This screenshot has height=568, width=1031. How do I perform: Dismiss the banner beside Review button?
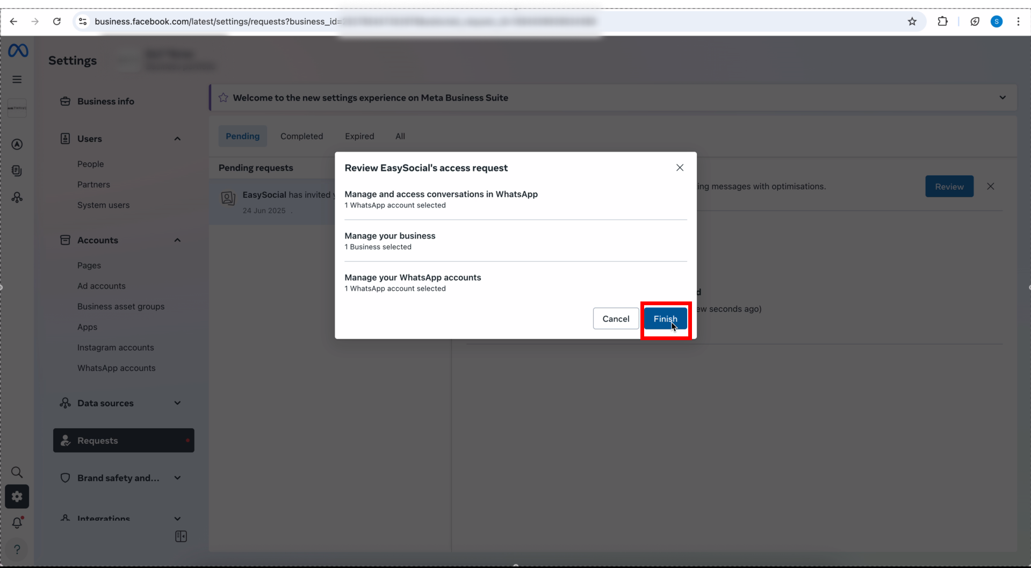click(x=991, y=186)
